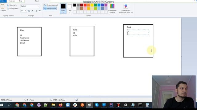Pick the purple swatch in the top row
The height and width of the screenshot is (110, 197).
(106, 5)
